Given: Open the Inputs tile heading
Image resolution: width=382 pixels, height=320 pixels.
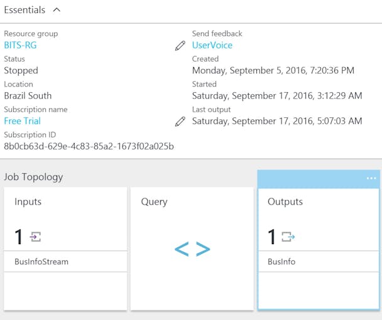Looking at the screenshot, I should tap(28, 202).
